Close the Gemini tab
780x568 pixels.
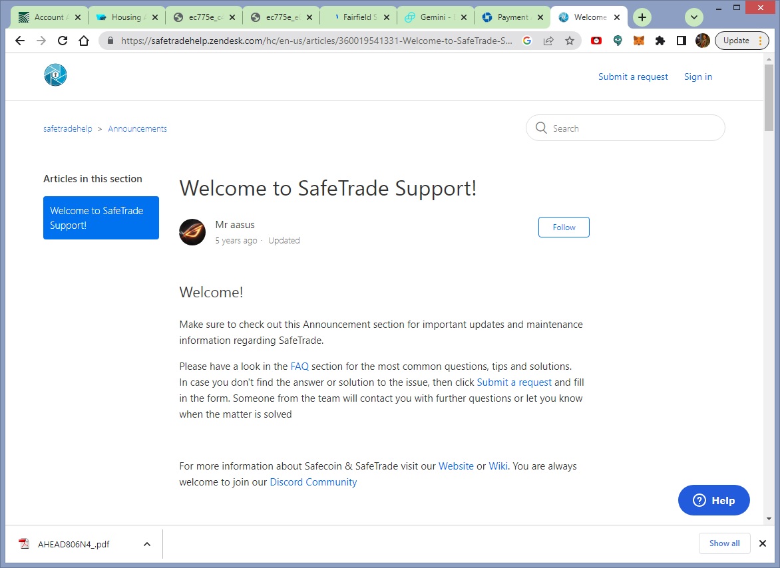pyautogui.click(x=464, y=17)
